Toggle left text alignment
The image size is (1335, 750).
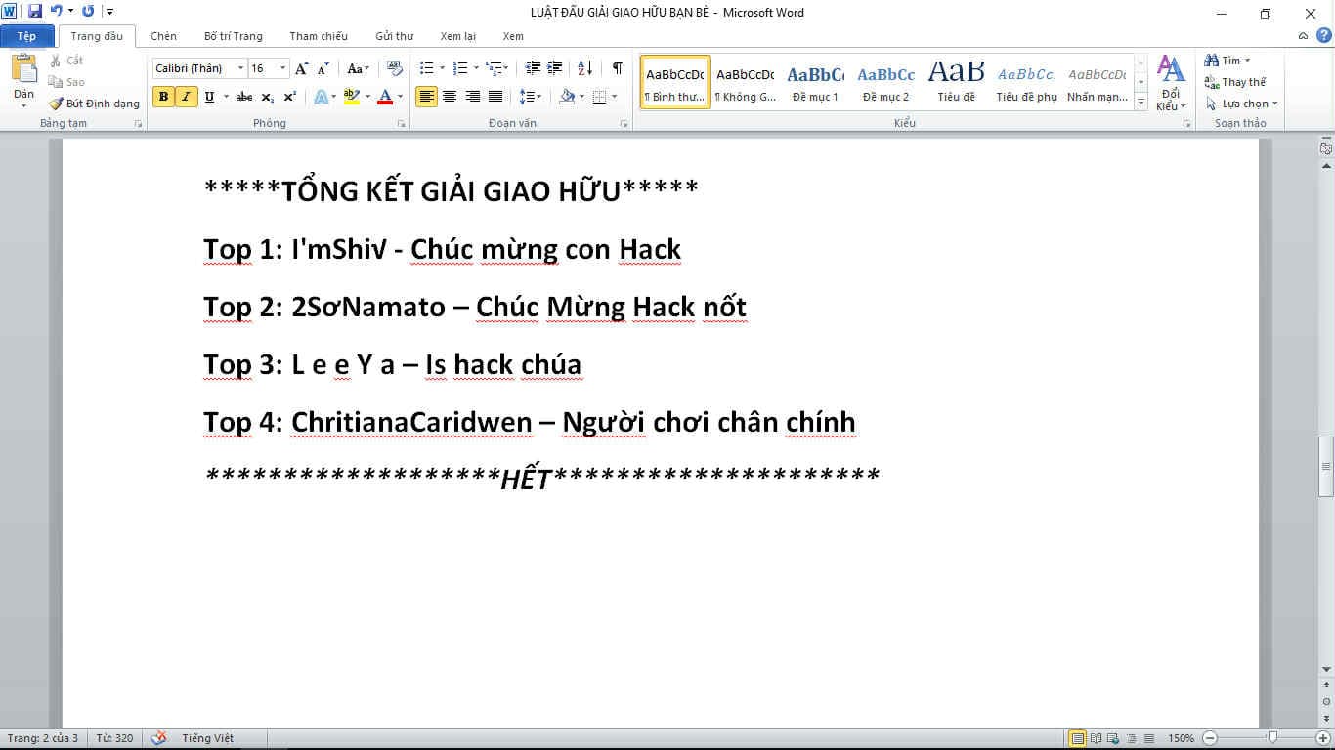point(426,97)
